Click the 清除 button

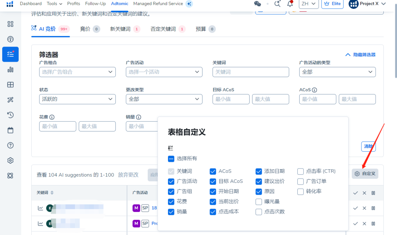click(x=368, y=147)
